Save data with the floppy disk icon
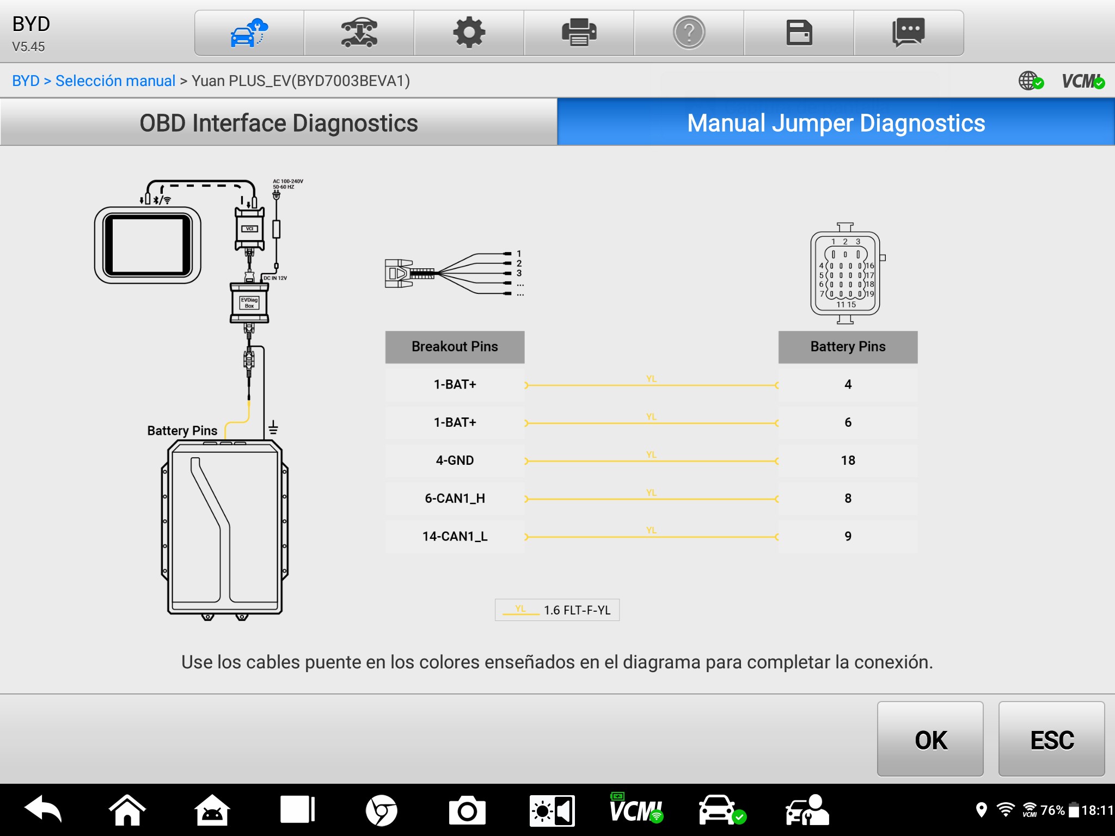The image size is (1115, 836). pos(799,33)
